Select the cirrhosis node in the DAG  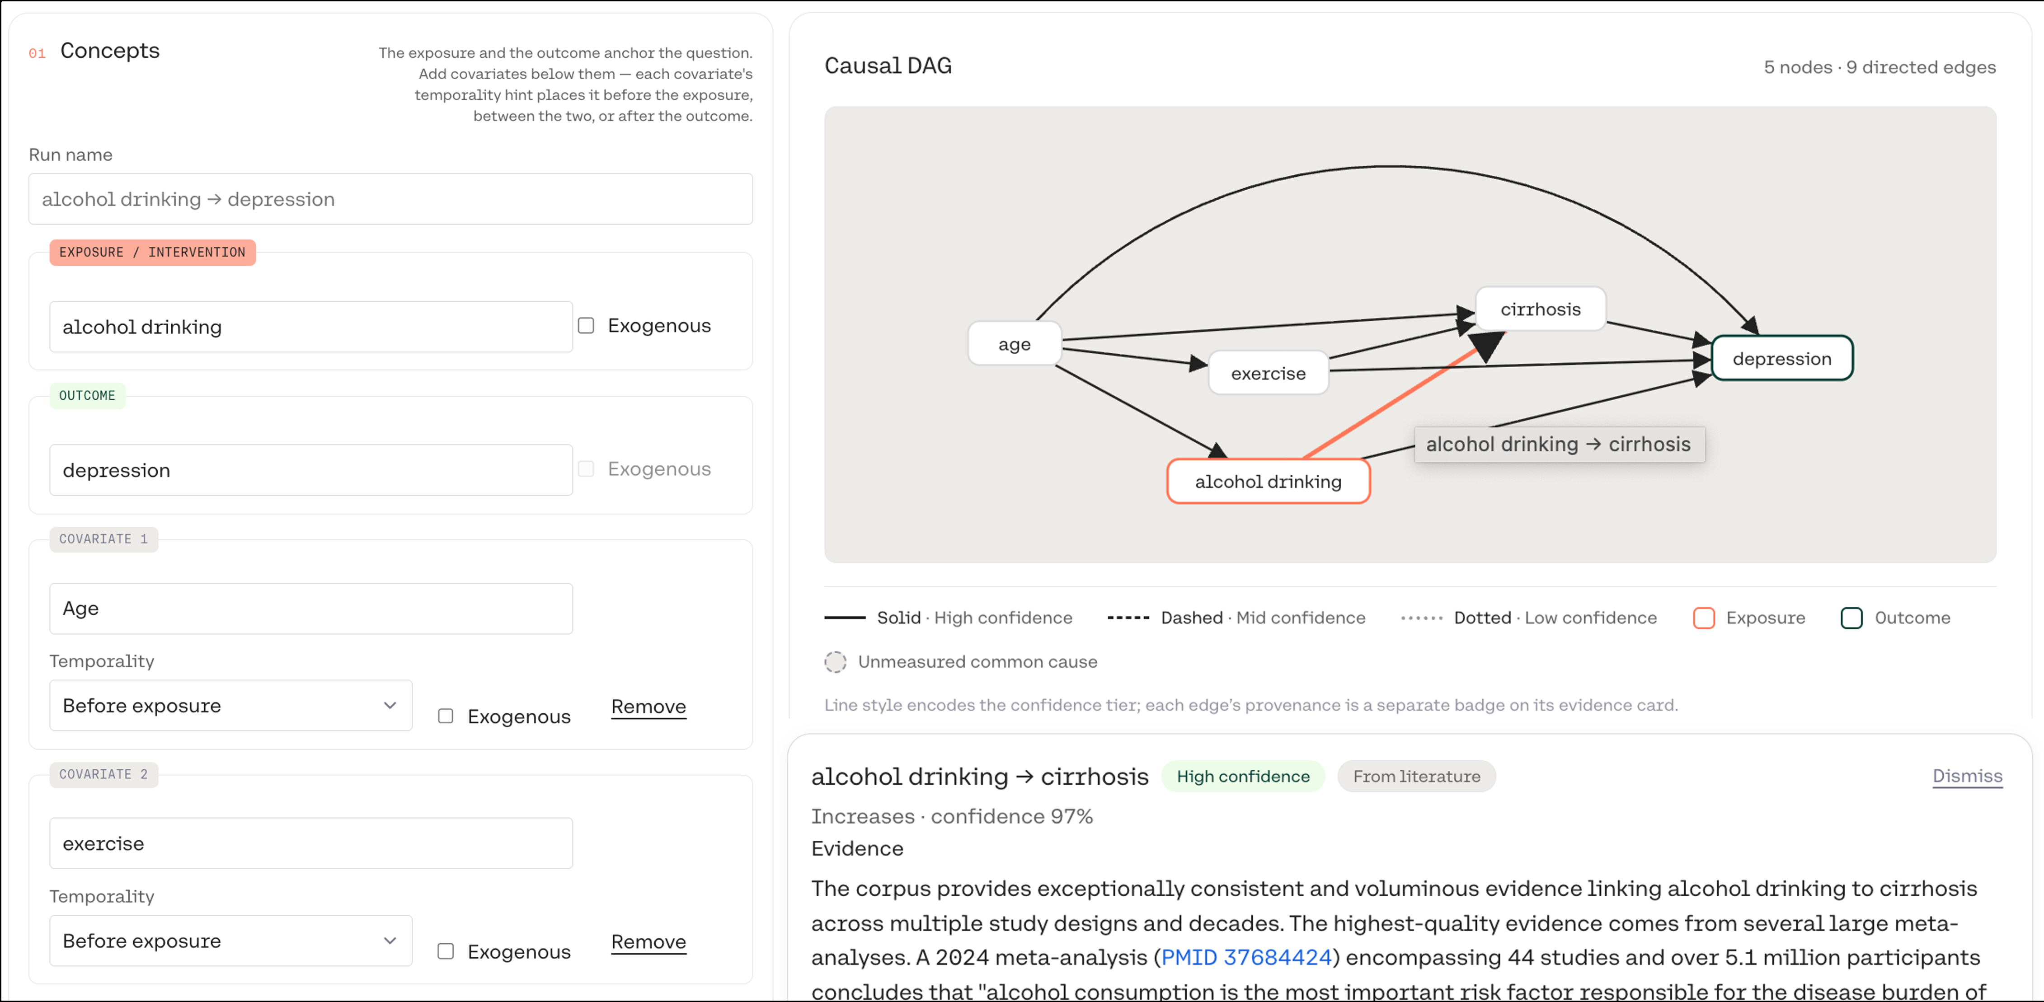(x=1540, y=309)
